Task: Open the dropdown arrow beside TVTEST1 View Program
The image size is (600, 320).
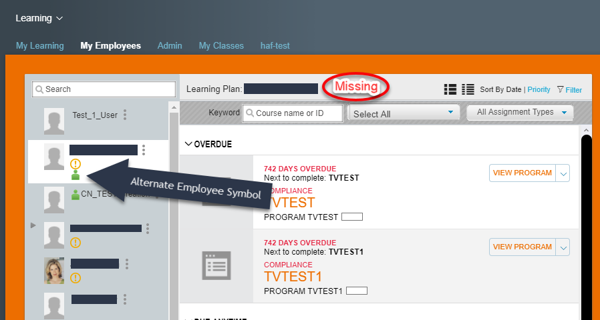Action: pos(563,247)
